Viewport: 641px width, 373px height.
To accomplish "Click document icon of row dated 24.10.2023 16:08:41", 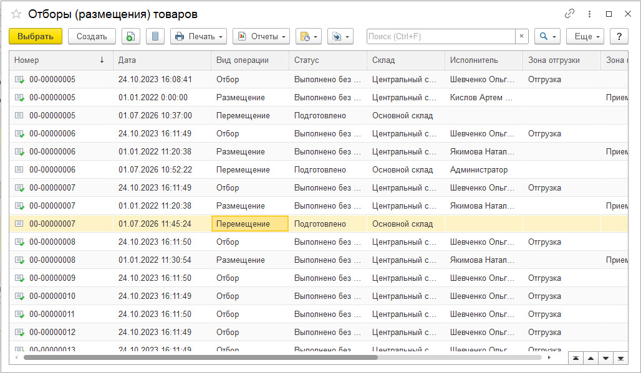I will (19, 80).
